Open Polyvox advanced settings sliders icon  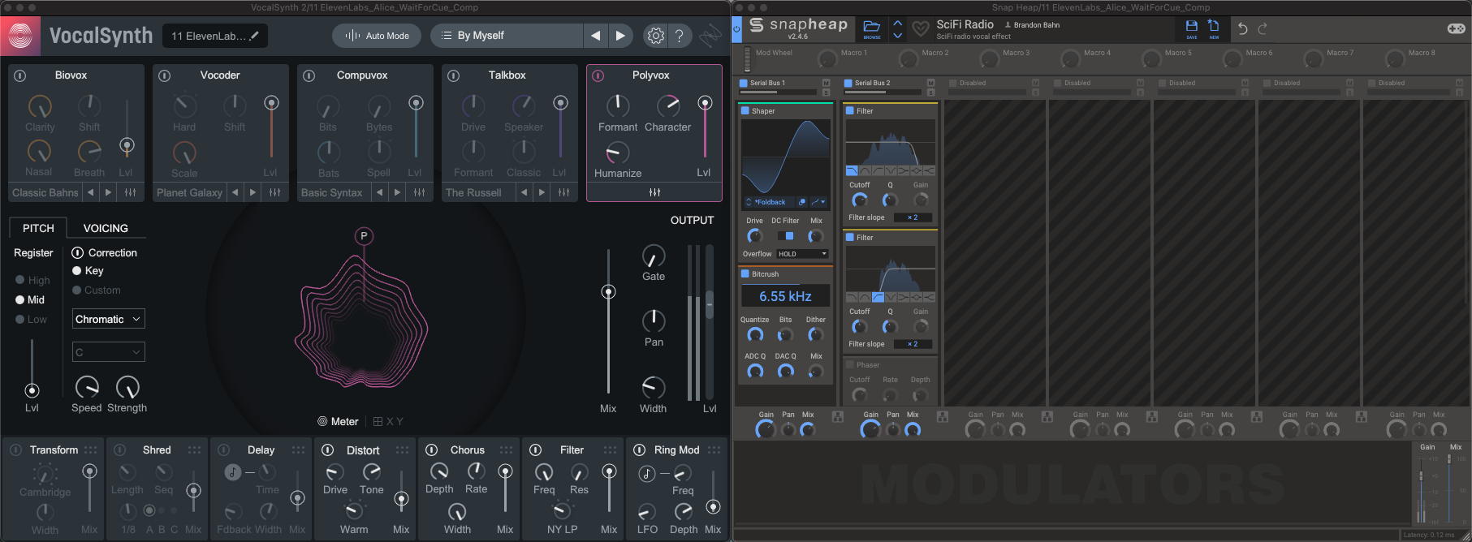[654, 192]
